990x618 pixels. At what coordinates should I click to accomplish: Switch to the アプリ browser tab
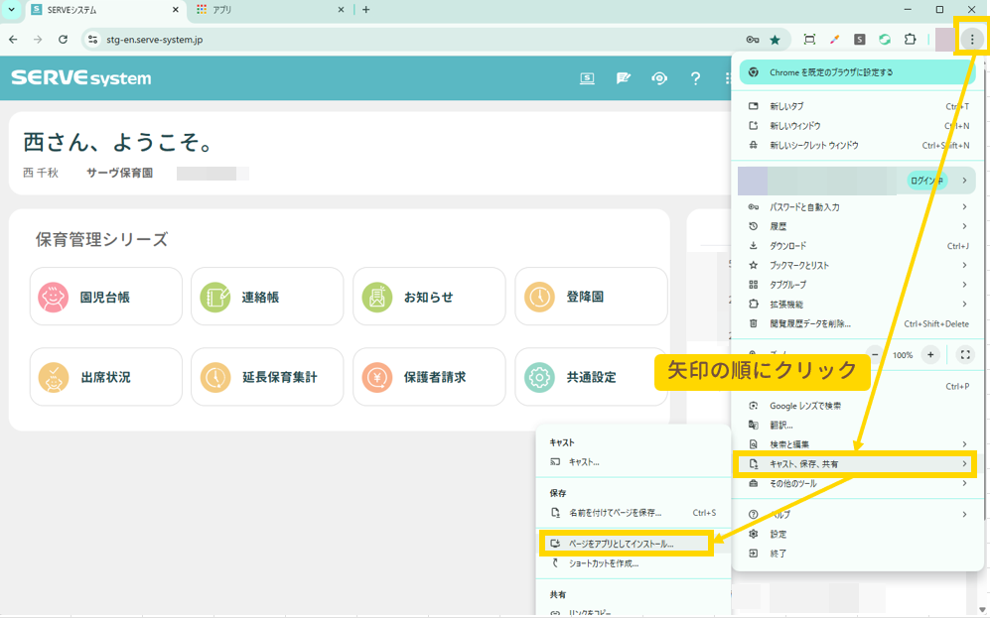[268, 10]
